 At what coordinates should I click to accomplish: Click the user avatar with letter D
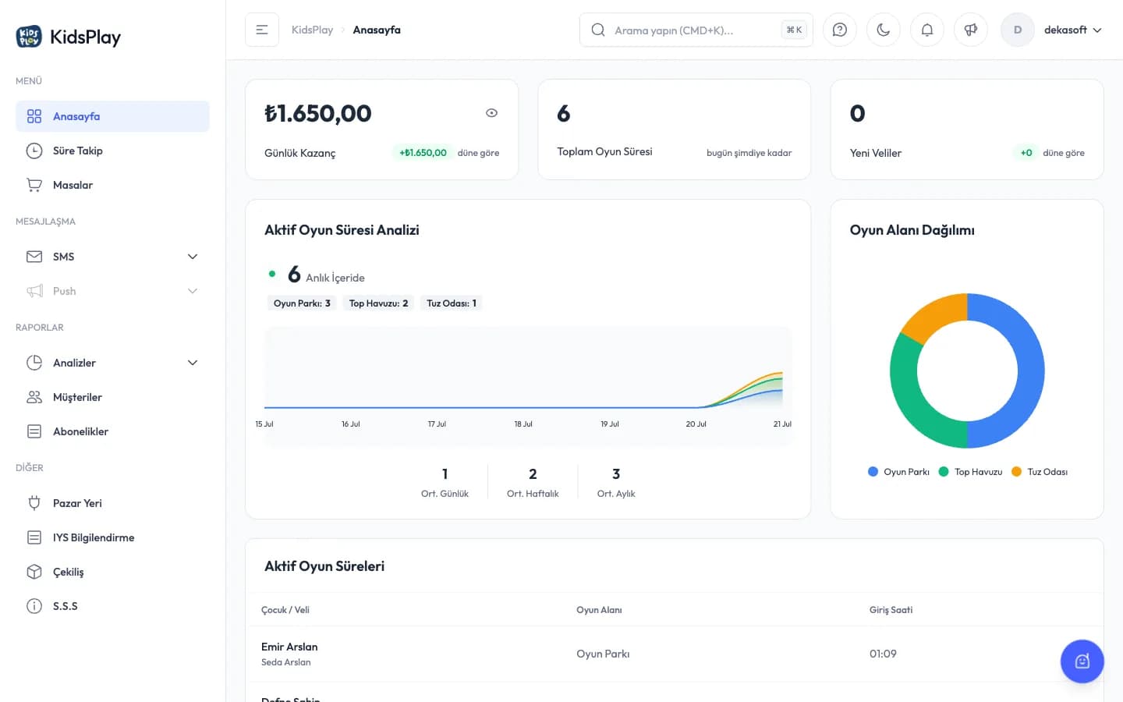(x=1018, y=30)
